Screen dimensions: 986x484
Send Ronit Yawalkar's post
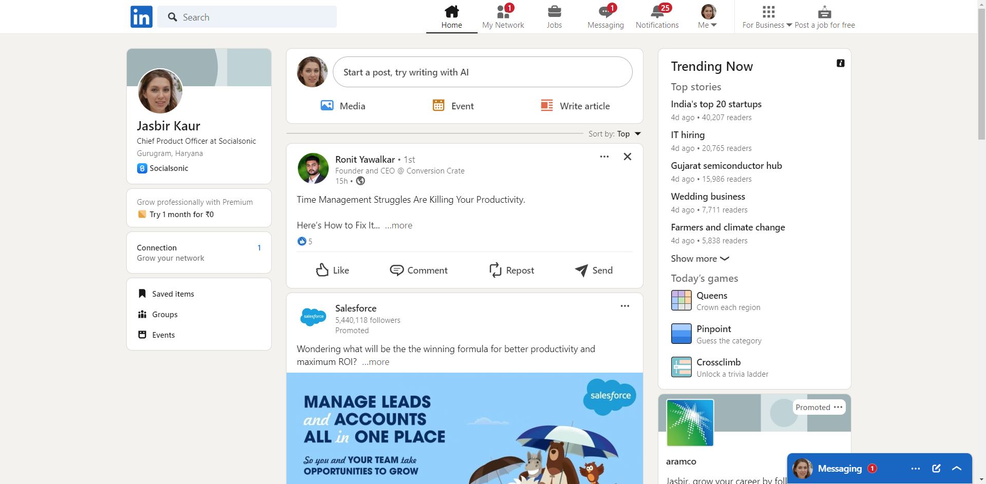594,270
